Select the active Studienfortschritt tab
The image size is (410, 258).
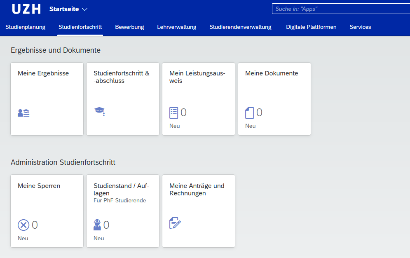[80, 27]
